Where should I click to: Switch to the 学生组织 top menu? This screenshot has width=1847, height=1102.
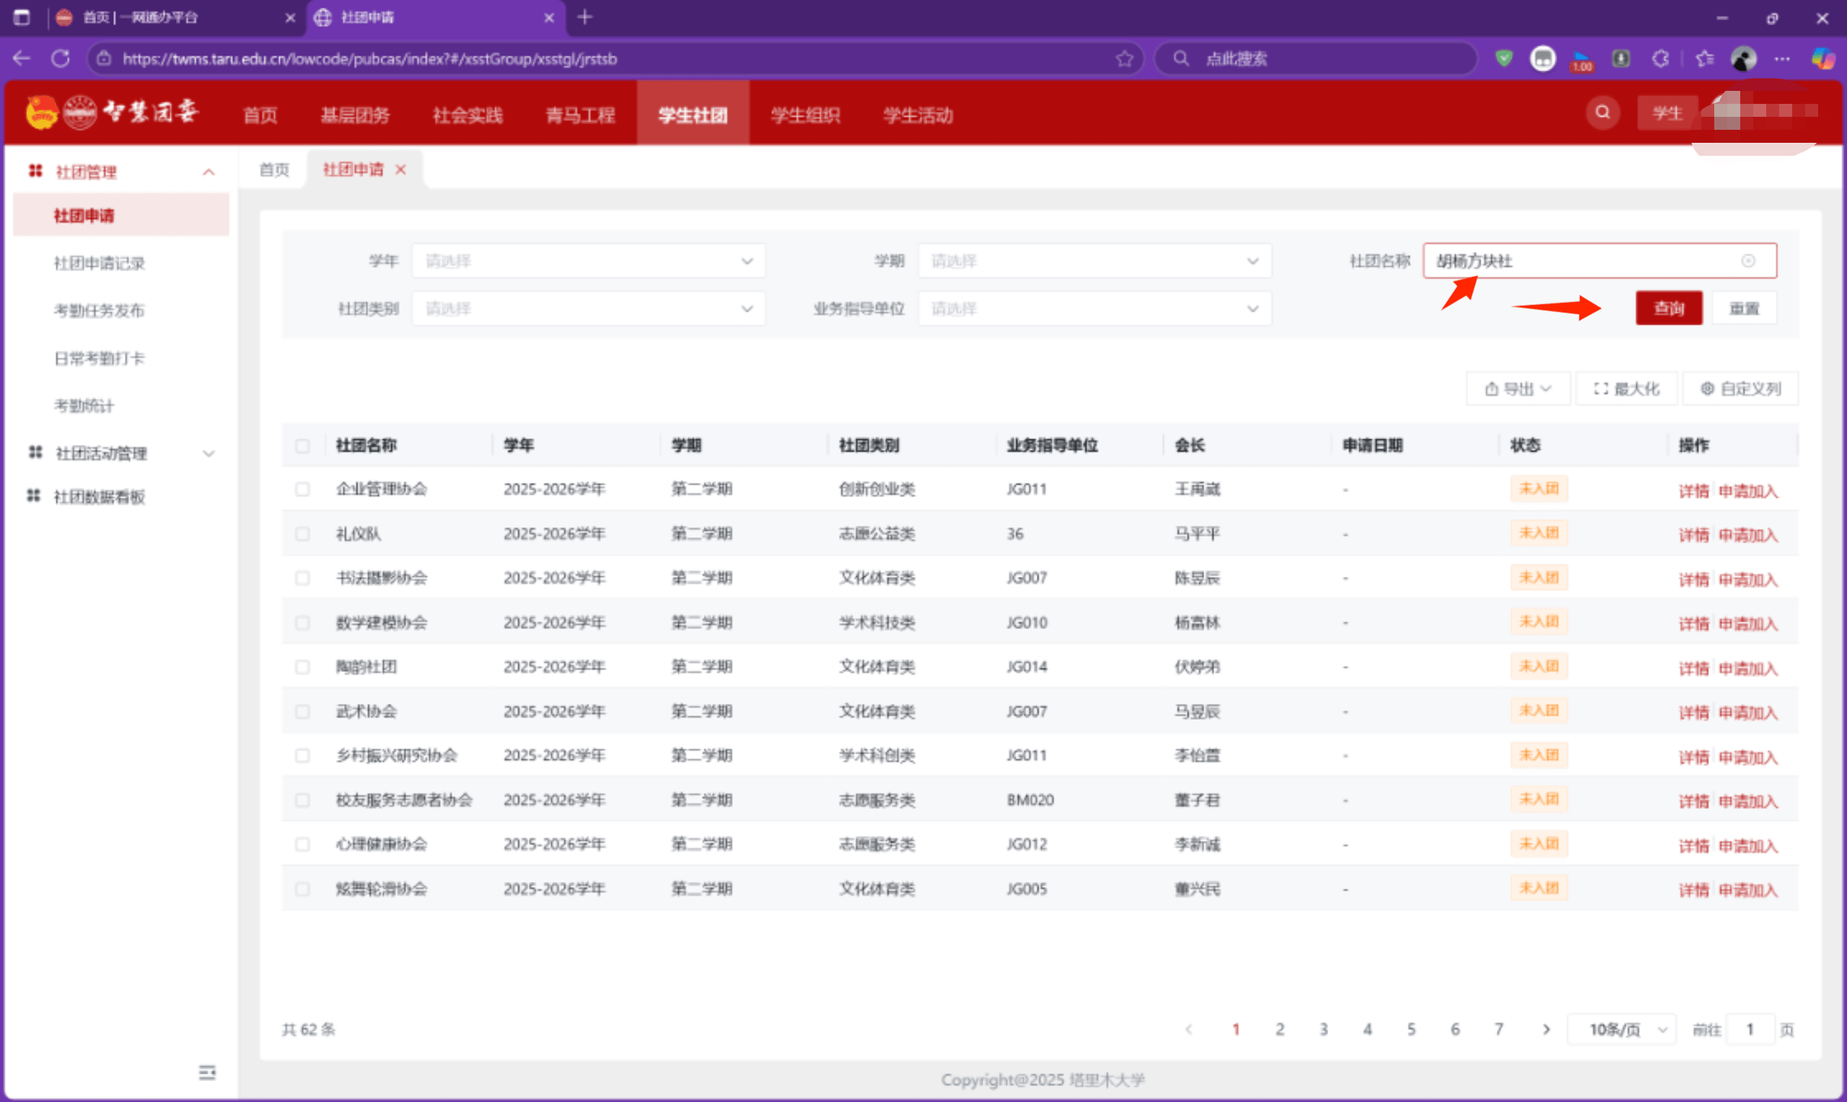coord(805,115)
